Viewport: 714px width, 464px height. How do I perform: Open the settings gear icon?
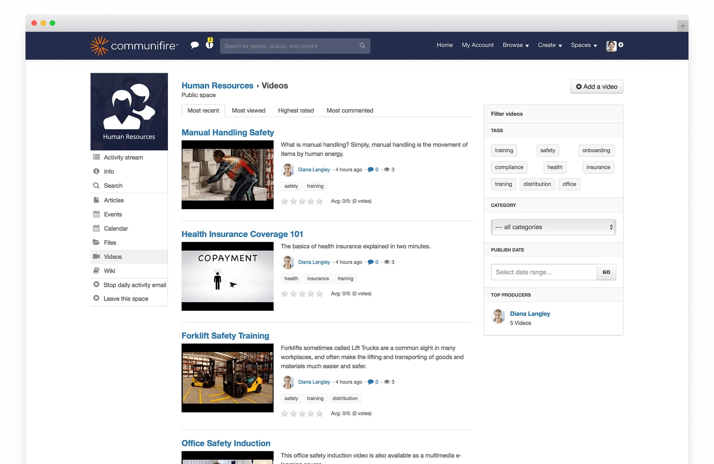pos(621,45)
